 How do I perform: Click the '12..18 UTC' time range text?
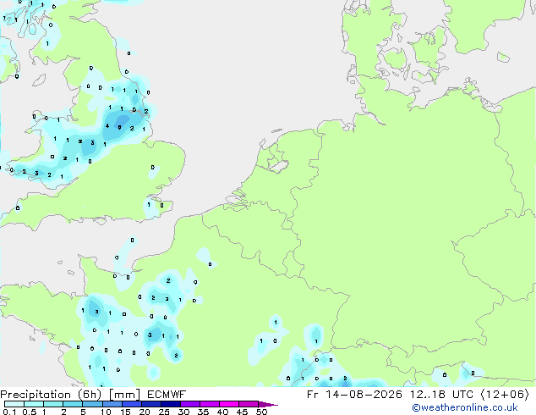(x=441, y=395)
